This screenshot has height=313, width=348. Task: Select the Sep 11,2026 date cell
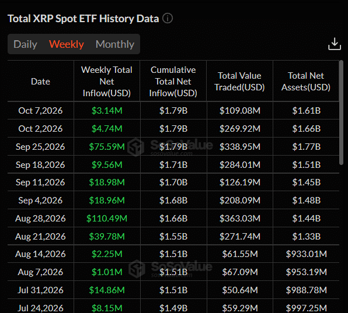click(40, 182)
